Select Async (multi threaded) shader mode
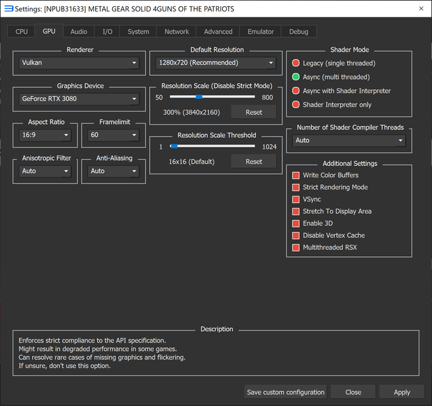 click(331, 77)
